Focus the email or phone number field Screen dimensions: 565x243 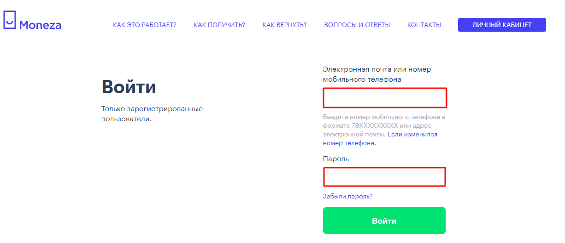(x=385, y=98)
